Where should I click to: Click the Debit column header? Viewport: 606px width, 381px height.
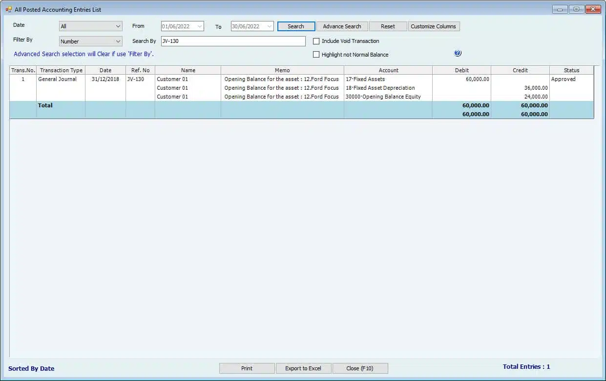462,70
